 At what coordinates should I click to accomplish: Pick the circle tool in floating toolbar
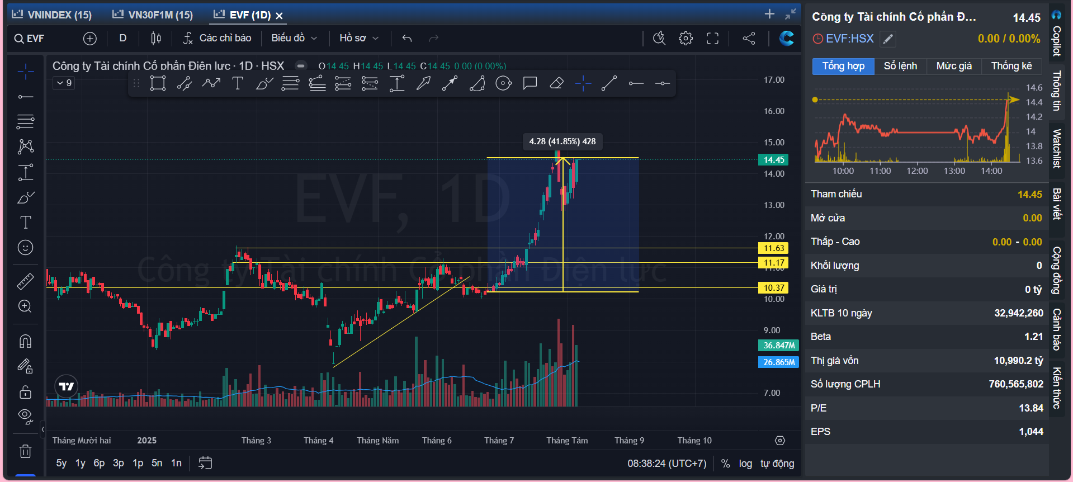tap(504, 84)
